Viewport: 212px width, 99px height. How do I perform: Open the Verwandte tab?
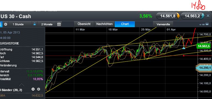click(163, 24)
